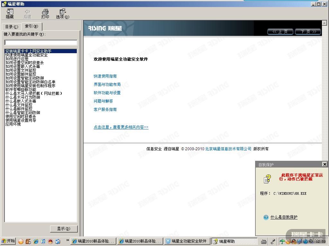329x246 pixels.
Task: Select index entry 如何设置嵌入式杀毒
Action: 23,67
